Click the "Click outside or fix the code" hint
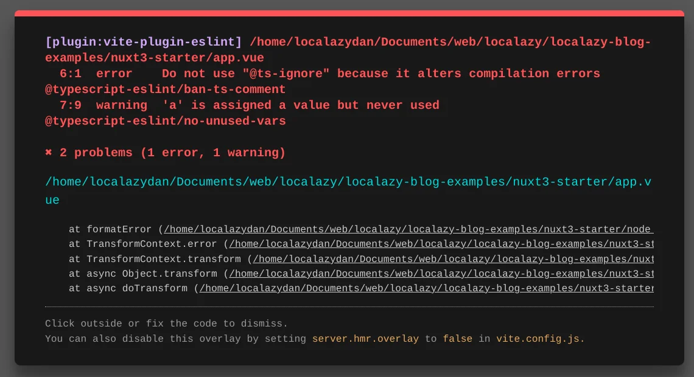Viewport: 694px width, 377px height. (x=166, y=323)
